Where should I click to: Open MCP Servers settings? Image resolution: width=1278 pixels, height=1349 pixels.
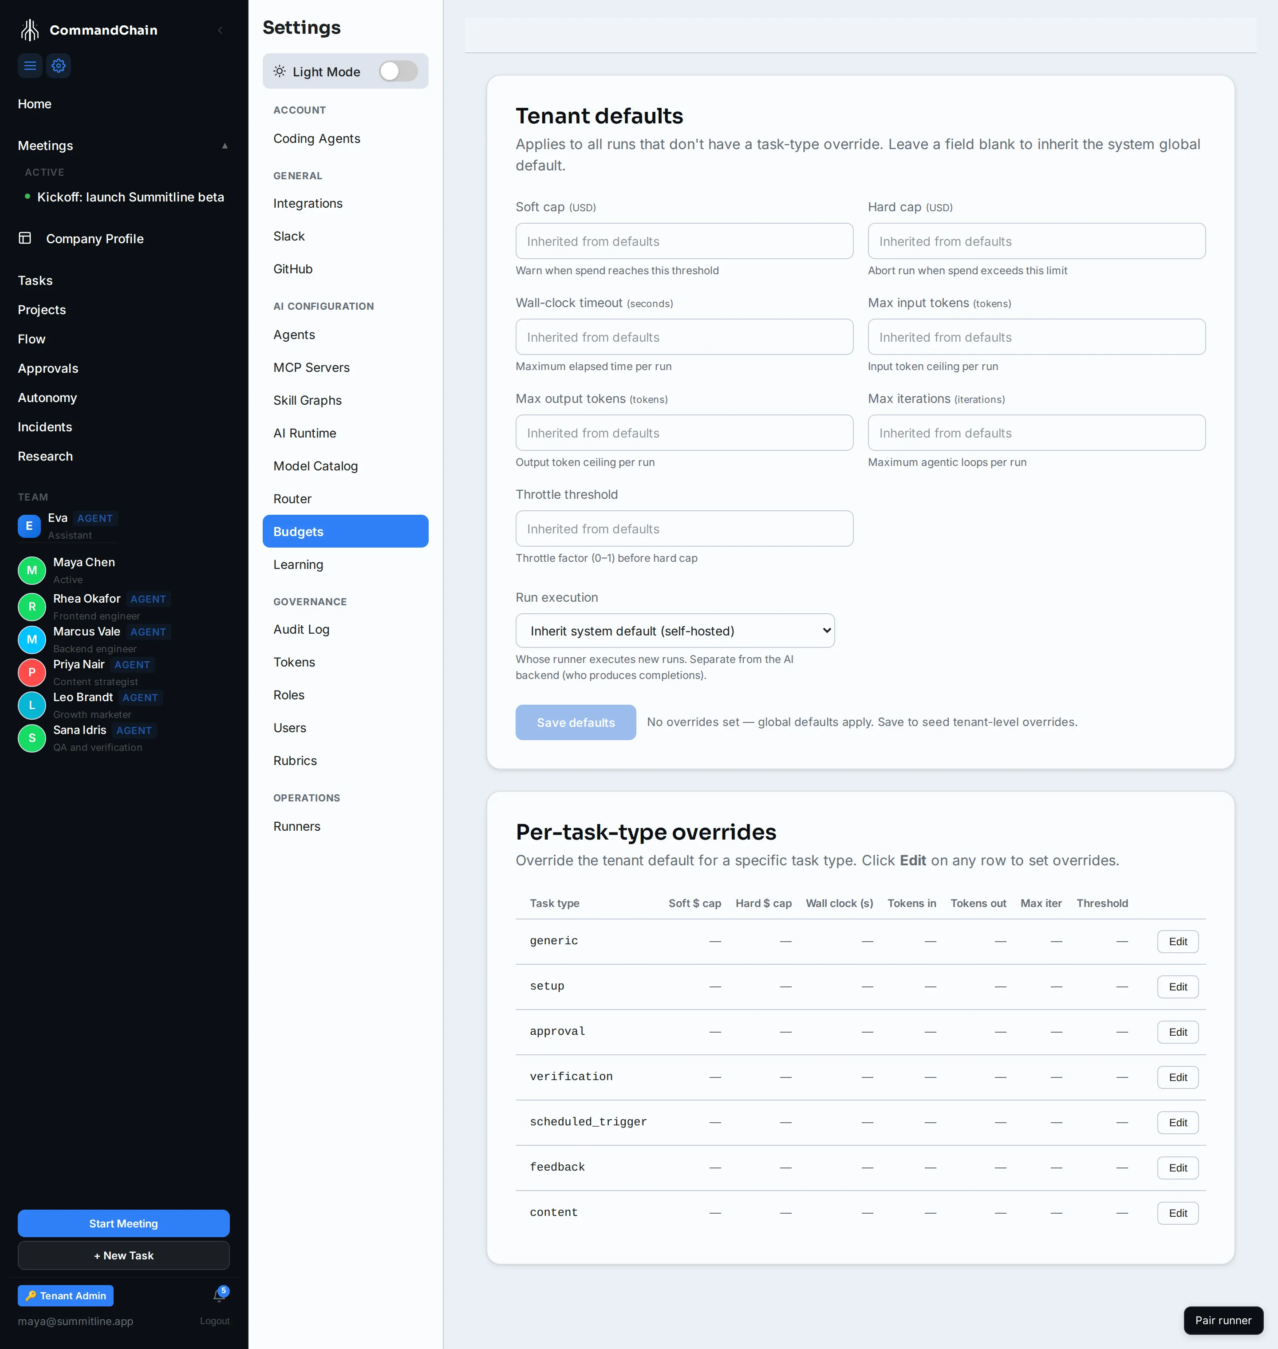(345, 367)
